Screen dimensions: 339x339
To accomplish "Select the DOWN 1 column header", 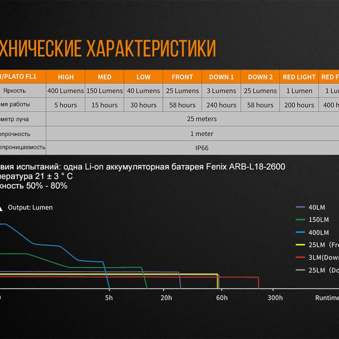I will coord(222,77).
